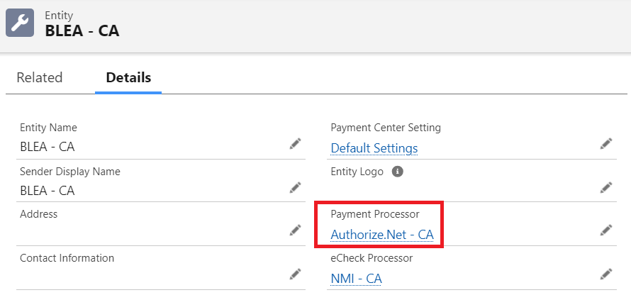631x295 pixels.
Task: Open the Default Settings link
Action: click(x=374, y=148)
